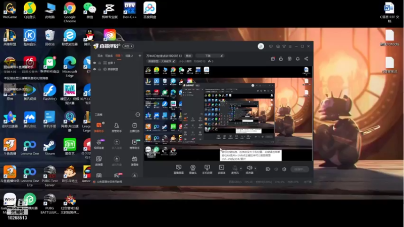Open the 弹幕助手 danmaku assistant tool

click(99, 128)
